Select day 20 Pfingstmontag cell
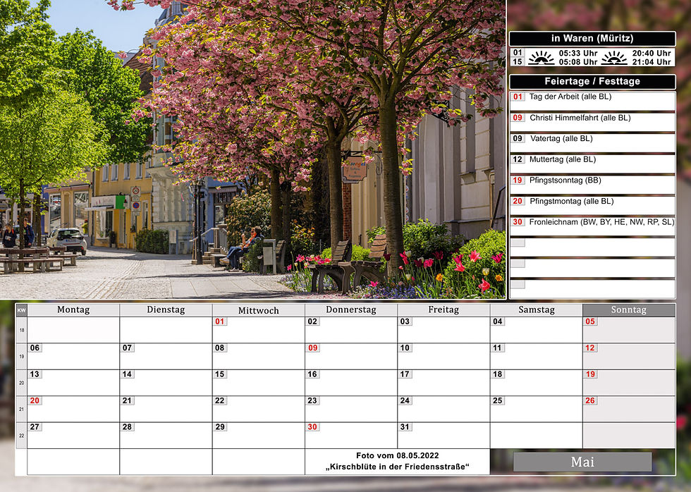691x492 pixels. click(x=73, y=410)
